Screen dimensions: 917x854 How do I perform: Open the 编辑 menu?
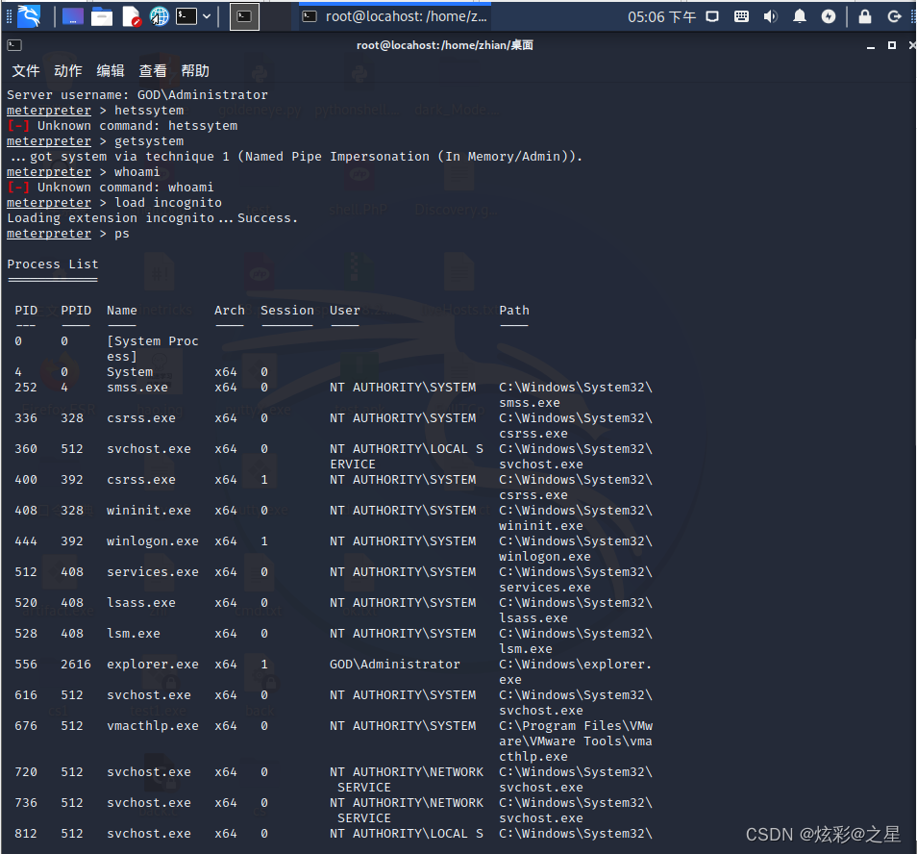[x=111, y=71]
